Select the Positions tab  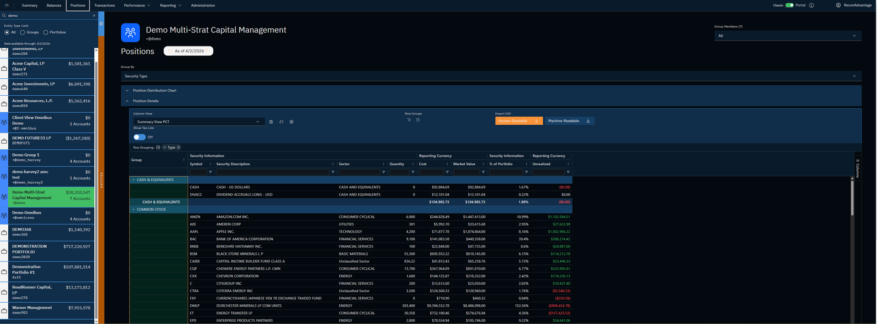(x=78, y=5)
